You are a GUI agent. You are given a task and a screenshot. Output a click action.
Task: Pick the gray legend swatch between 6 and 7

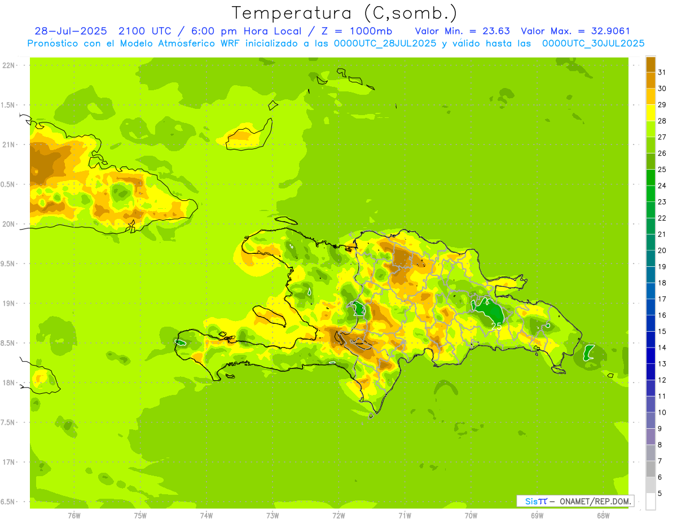coord(650,469)
